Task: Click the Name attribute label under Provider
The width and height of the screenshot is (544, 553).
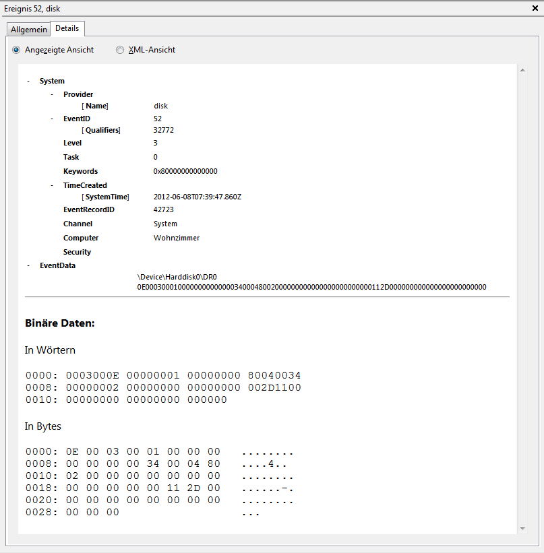Action: [x=95, y=106]
